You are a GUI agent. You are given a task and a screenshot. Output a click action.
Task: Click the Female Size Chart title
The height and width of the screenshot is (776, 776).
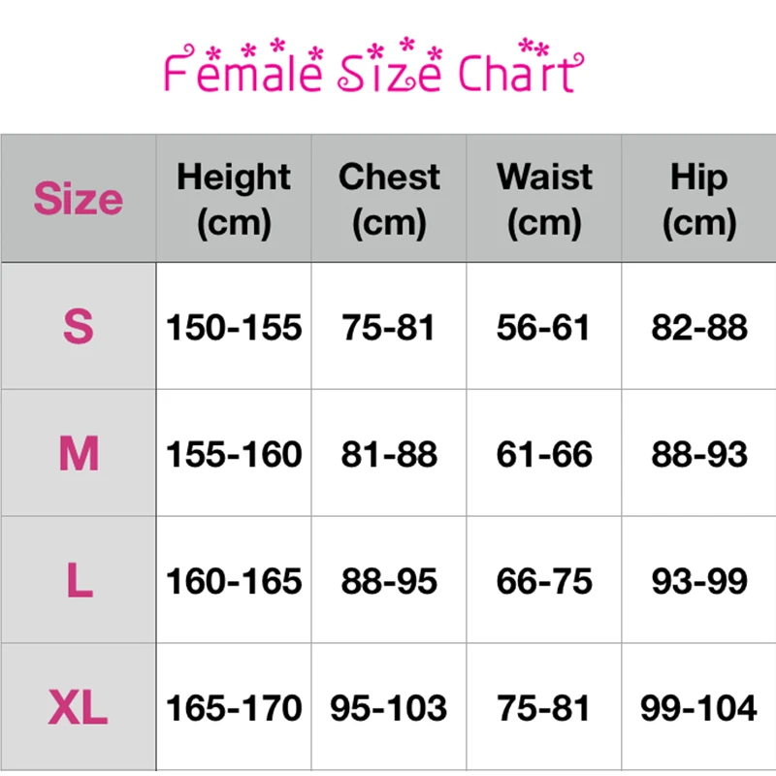pyautogui.click(x=373, y=65)
